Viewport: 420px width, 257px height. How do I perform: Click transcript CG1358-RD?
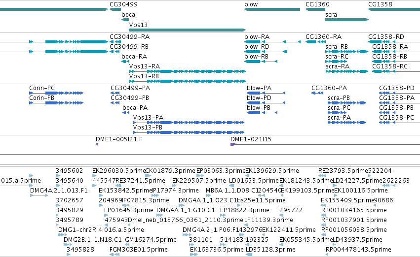(394, 42)
